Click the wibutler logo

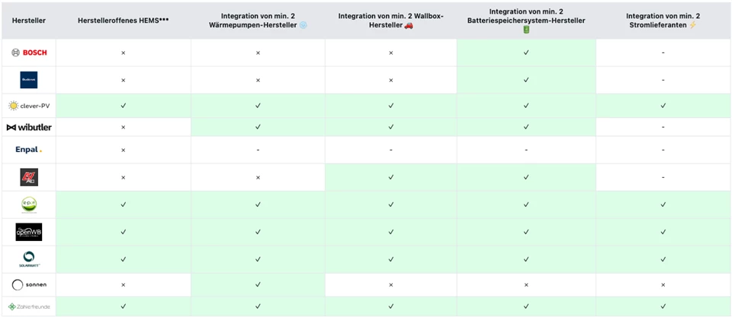[29, 127]
